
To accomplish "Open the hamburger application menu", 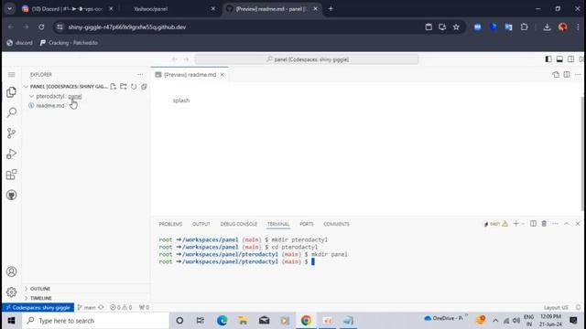I will [x=12, y=75].
